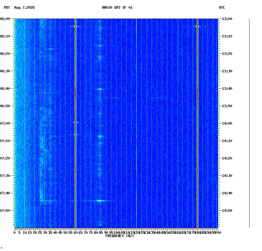The height and width of the screenshot is (251, 262).
Task: Click the 14:50 UTC time label
Action: (227, 211)
